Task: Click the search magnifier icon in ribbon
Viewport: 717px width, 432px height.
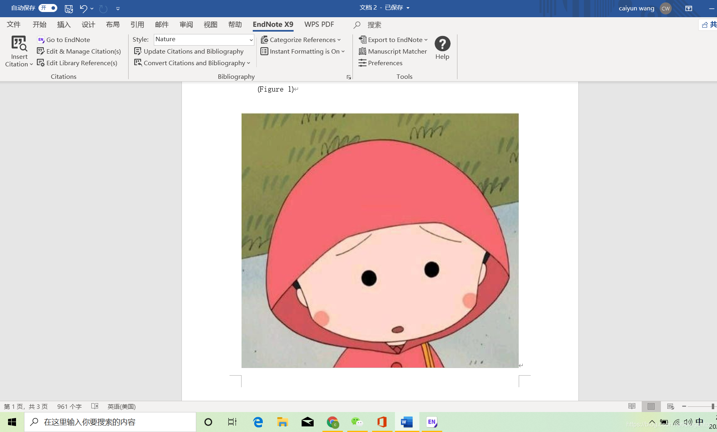Action: [x=357, y=25]
